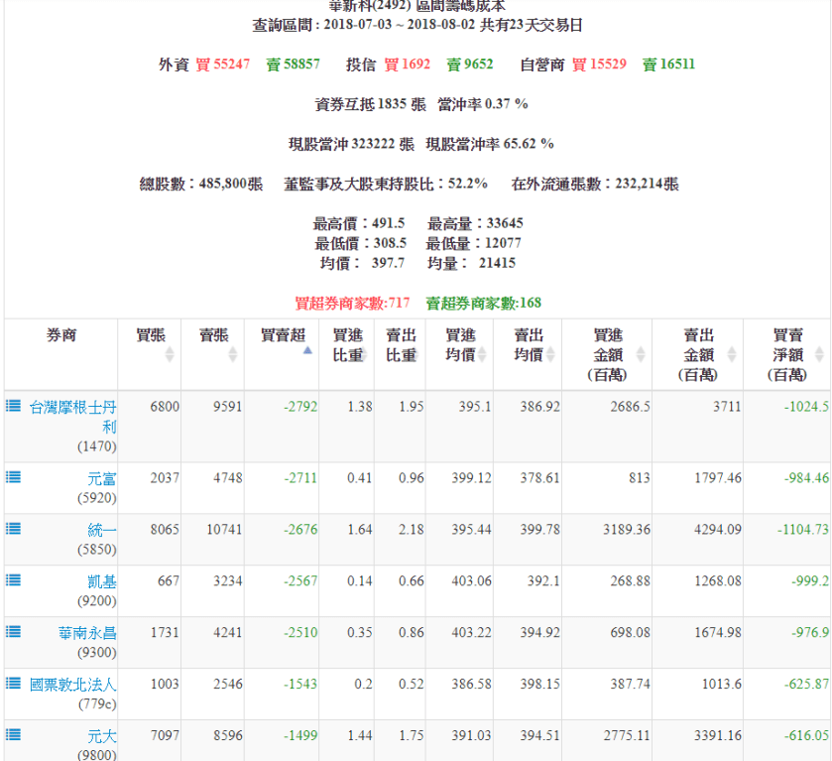
Task: Open 華南永昌 broker link
Action: pos(87,633)
